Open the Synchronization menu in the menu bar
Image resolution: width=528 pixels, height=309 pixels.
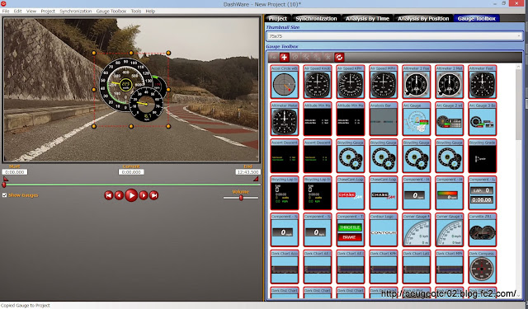pos(76,11)
